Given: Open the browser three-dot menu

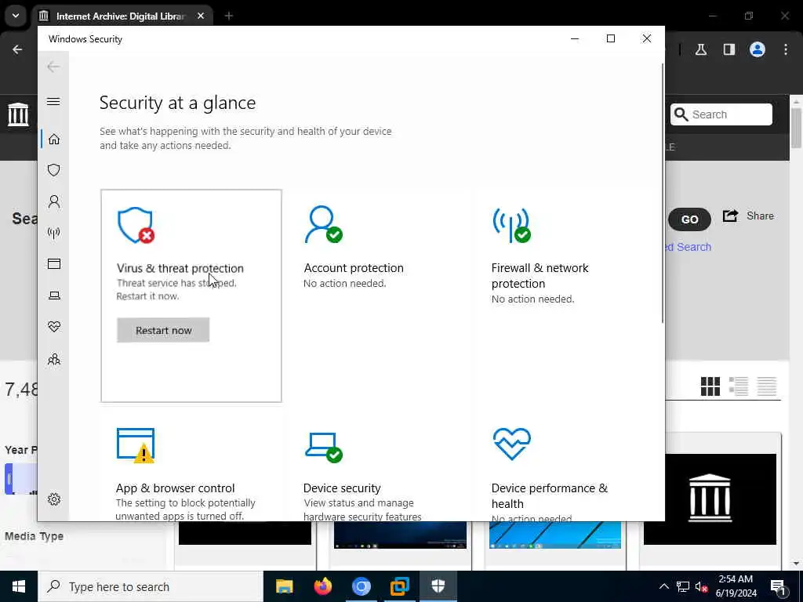Looking at the screenshot, I should [786, 49].
